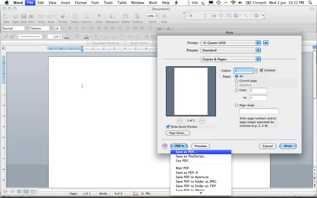Click the Cancel button

[267, 146]
